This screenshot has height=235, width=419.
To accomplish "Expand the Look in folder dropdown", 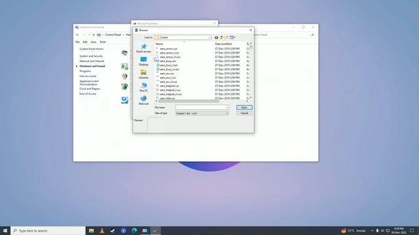I will point(209,38).
